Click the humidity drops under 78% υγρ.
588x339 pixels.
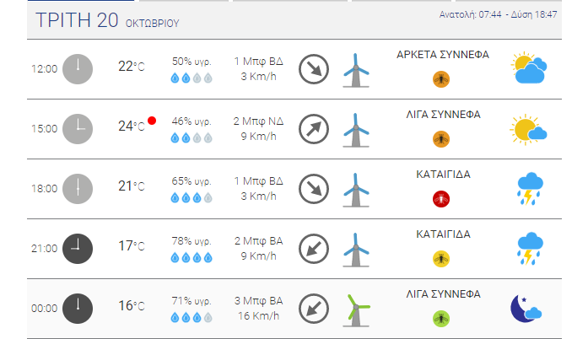192,258
